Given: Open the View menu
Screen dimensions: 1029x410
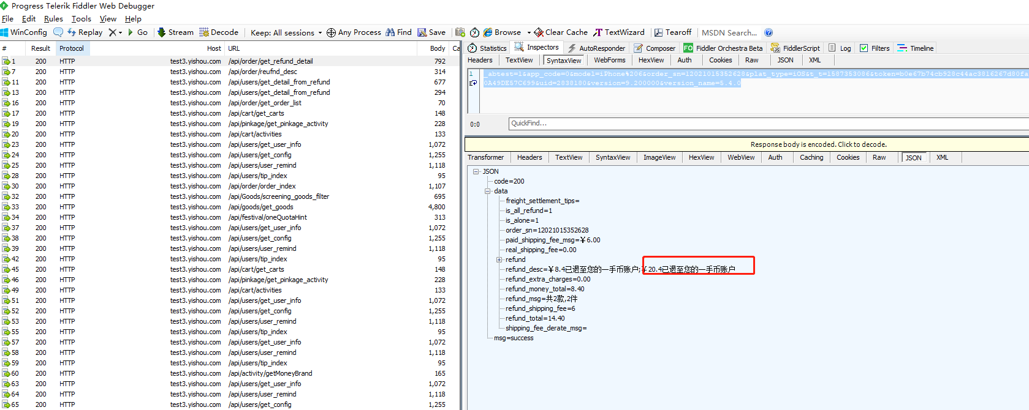Looking at the screenshot, I should tap(108, 19).
